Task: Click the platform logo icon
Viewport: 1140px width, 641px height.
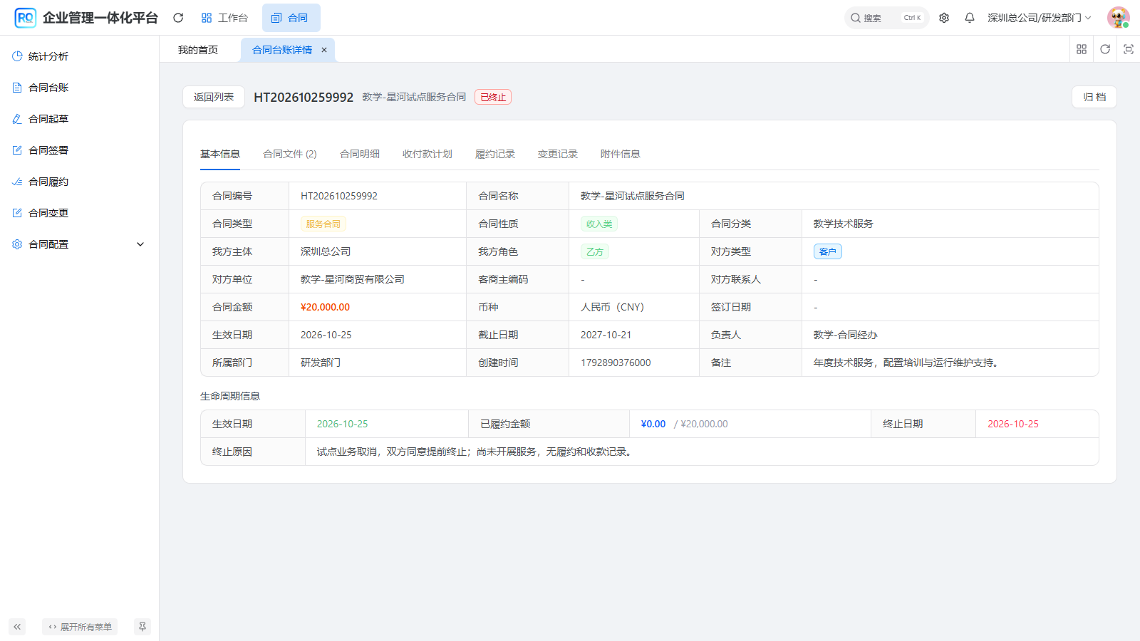Action: click(25, 18)
